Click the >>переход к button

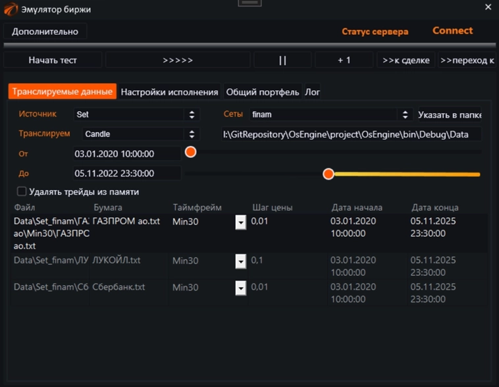click(x=467, y=60)
